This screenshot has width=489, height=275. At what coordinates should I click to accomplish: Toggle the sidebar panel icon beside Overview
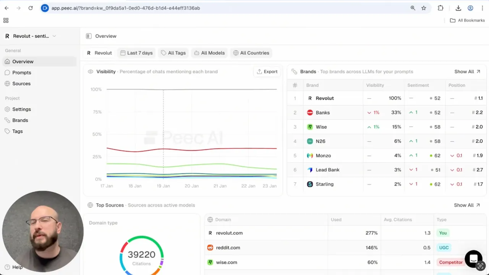point(89,36)
